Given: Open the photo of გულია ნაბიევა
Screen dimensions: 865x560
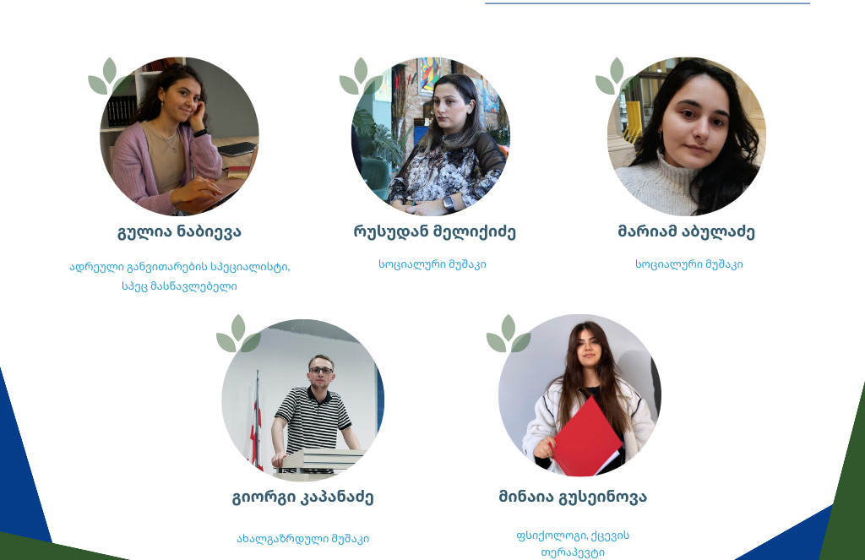Looking at the screenshot, I should click(179, 136).
